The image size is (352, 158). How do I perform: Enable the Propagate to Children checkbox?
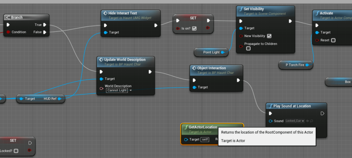click(x=248, y=48)
